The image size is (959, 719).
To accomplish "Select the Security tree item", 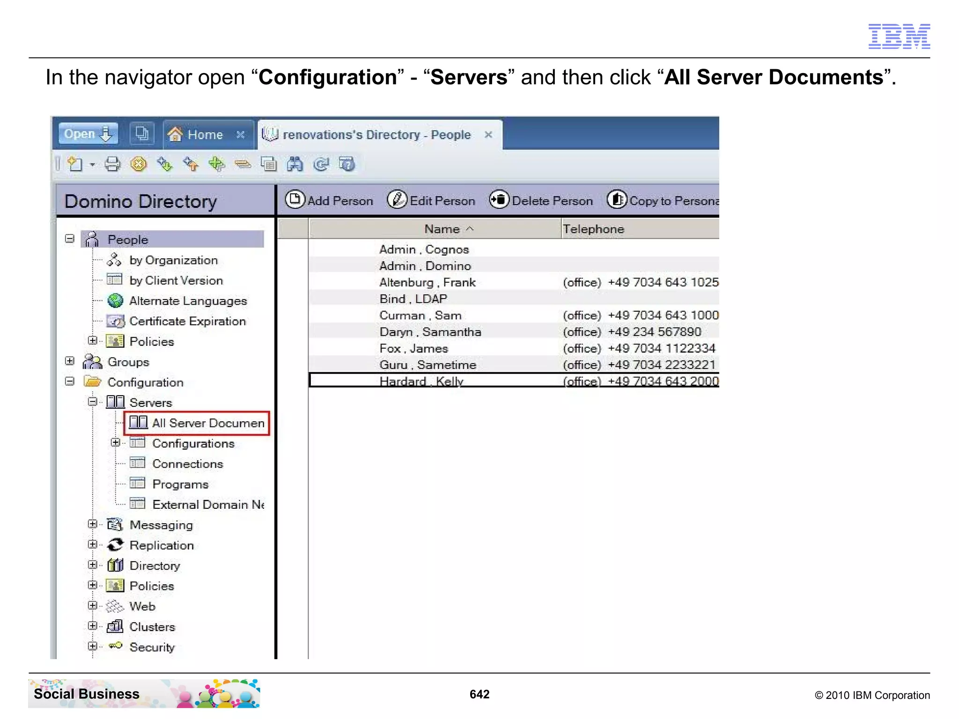I will (152, 647).
